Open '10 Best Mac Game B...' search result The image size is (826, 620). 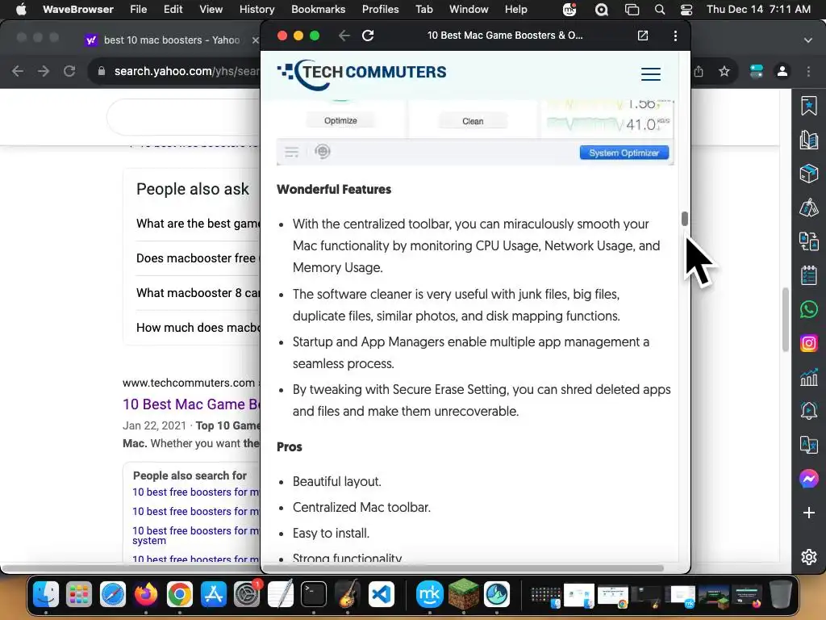click(191, 404)
